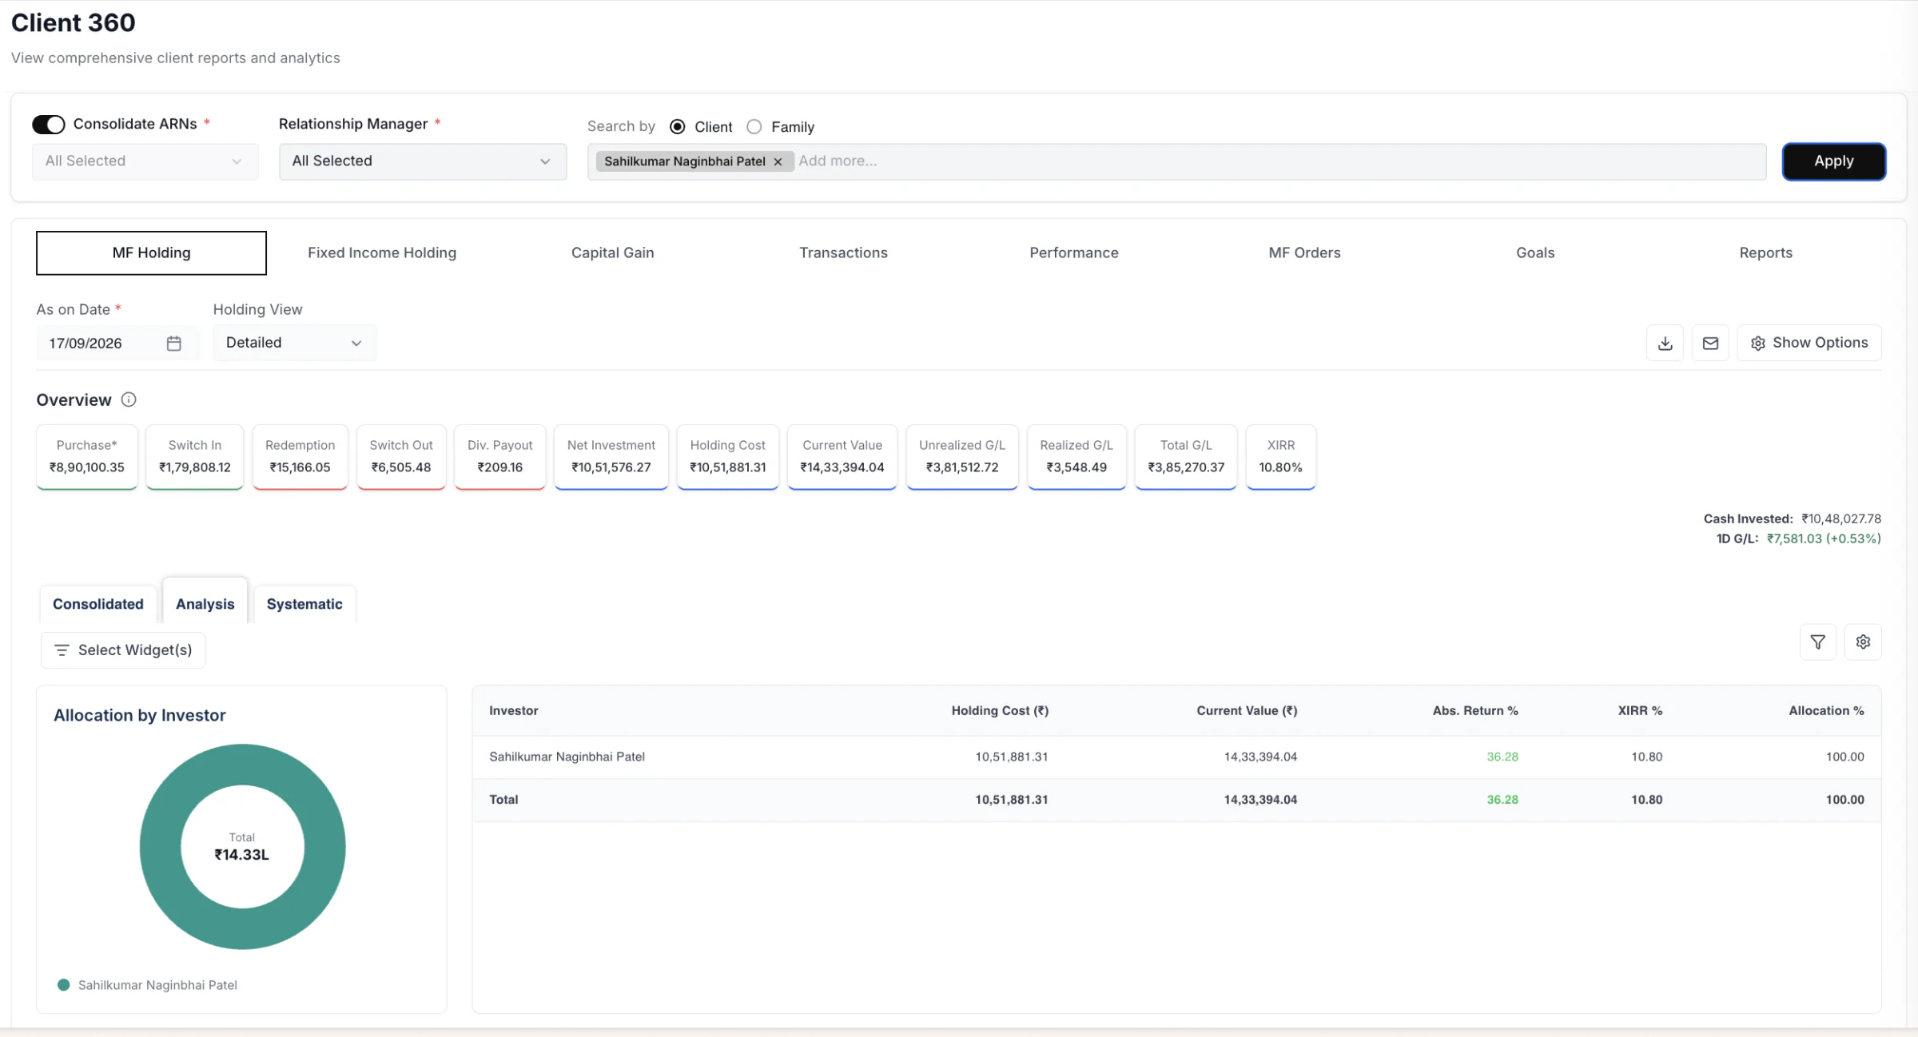Click the Sahilkumar Naginbhai Patel investor row
This screenshot has width=1918, height=1037.
point(1176,757)
